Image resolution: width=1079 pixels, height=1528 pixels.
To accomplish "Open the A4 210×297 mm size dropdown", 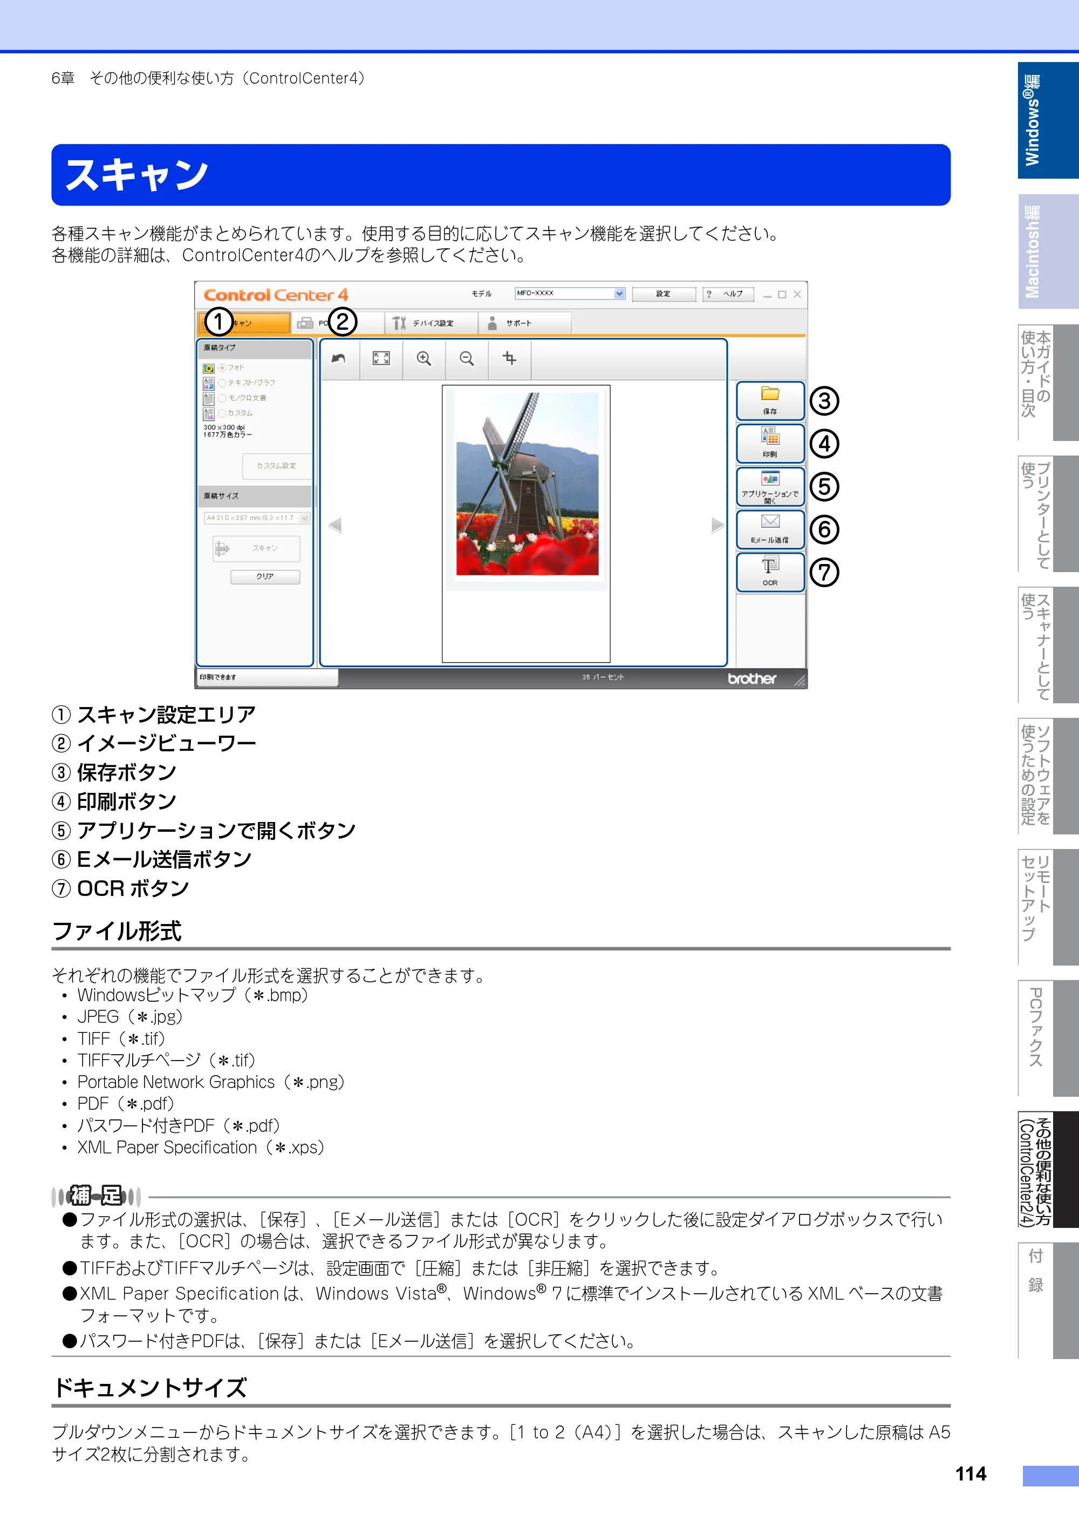I will 257,518.
